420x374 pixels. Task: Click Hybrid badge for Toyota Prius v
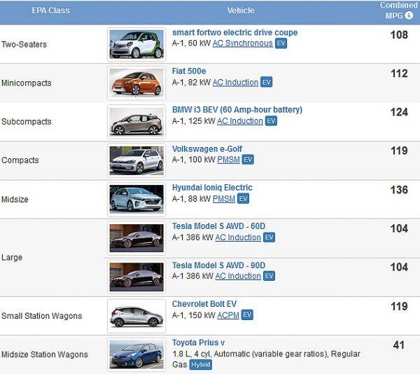(x=200, y=365)
